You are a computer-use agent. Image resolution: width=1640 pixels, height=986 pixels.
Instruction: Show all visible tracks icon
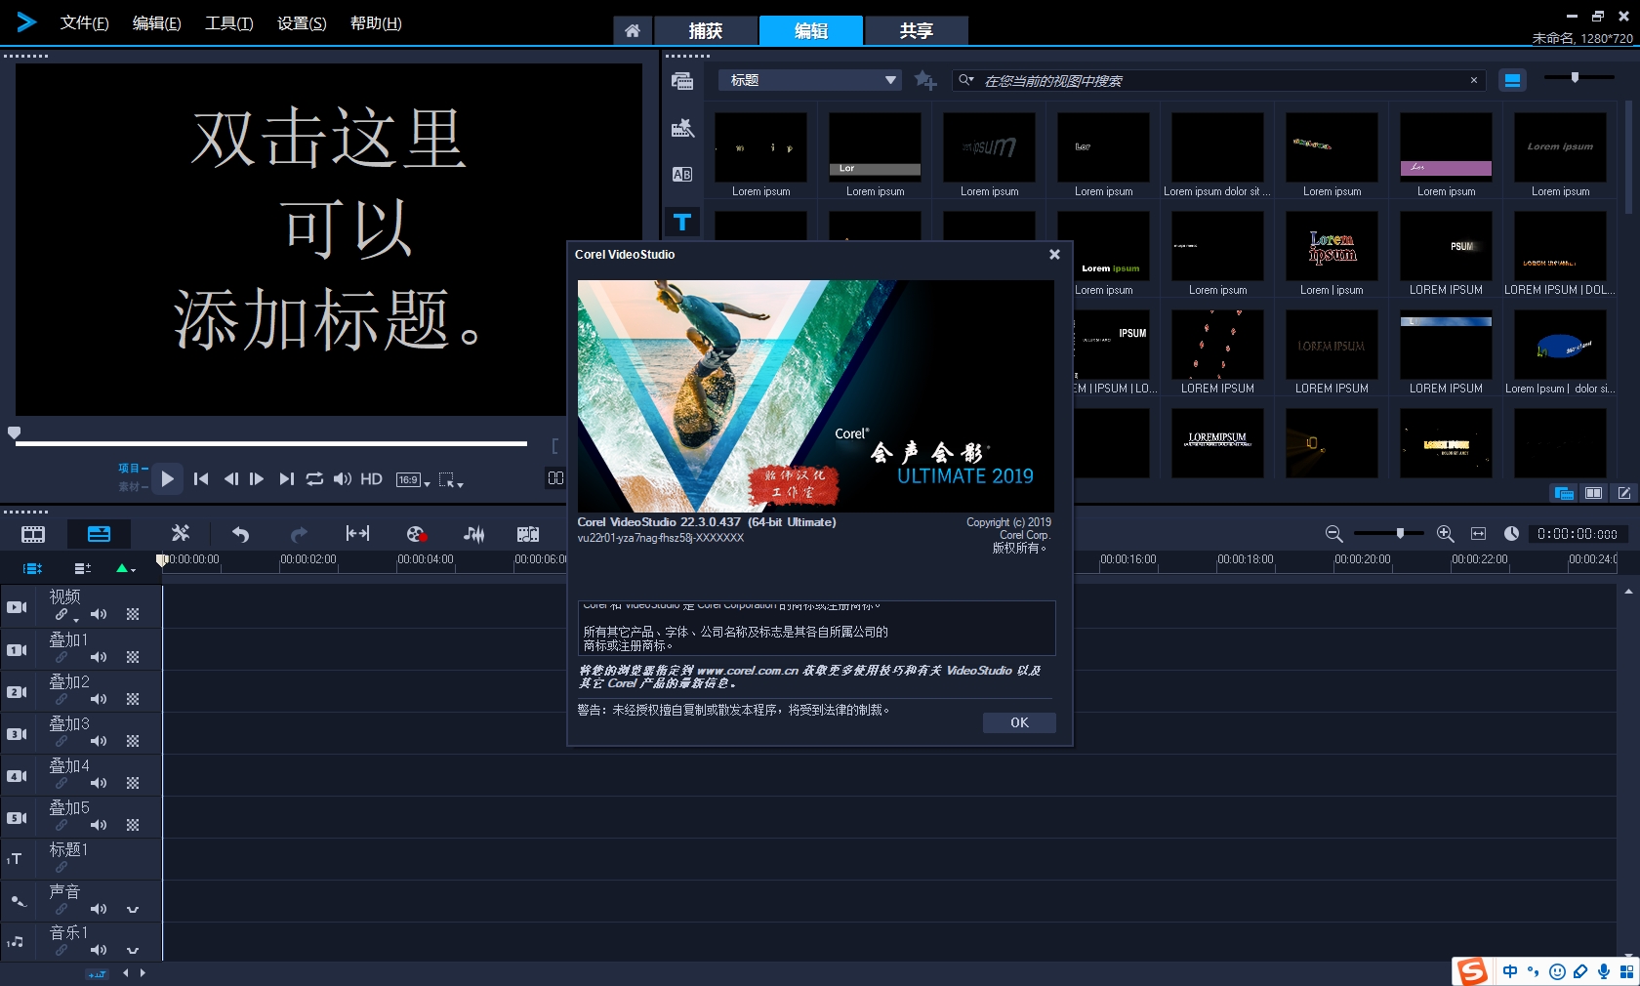[32, 568]
